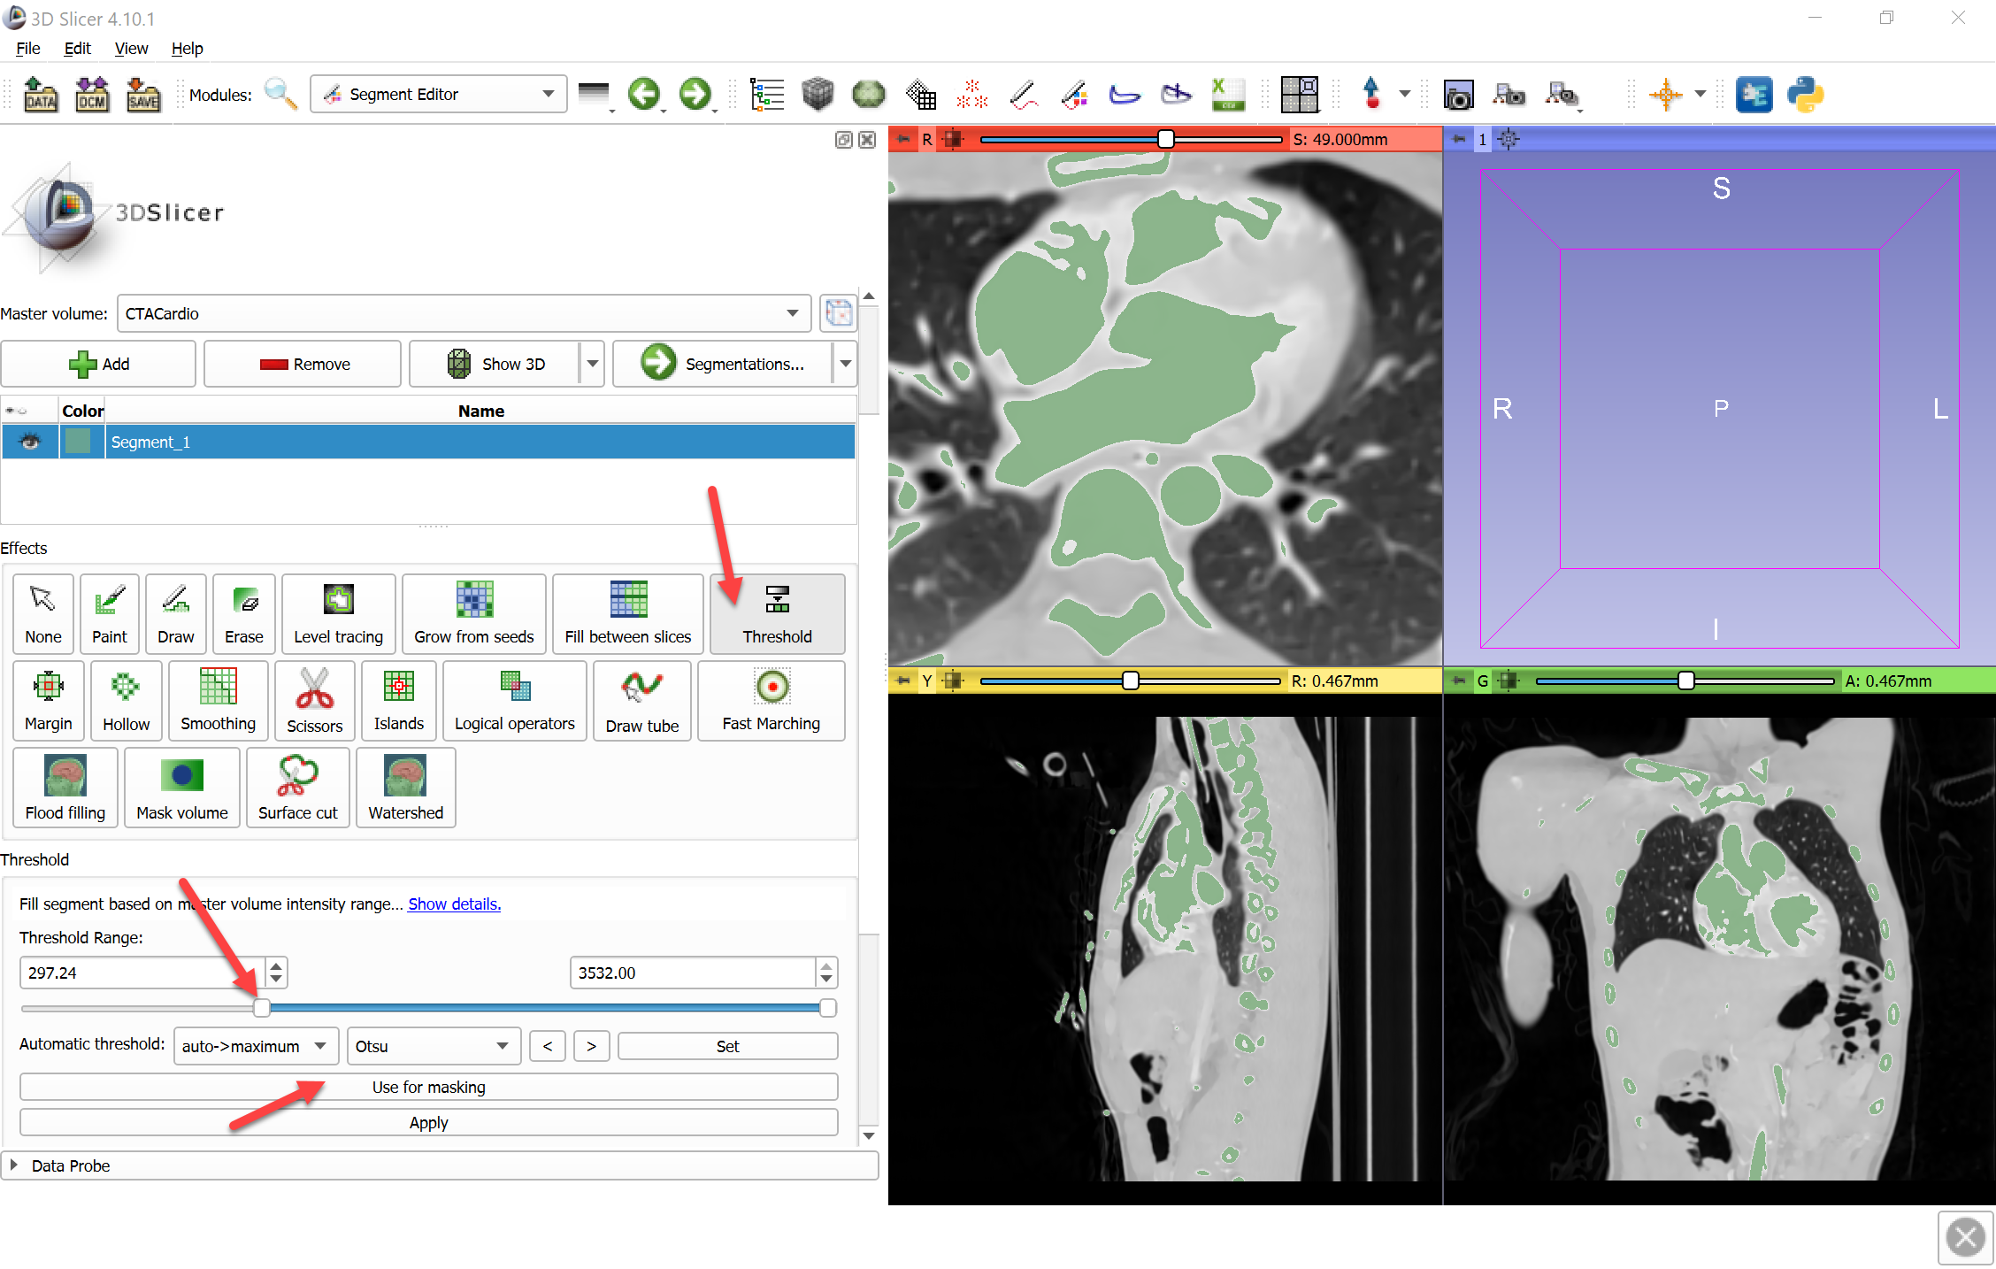Click Show details threshold description link

(x=452, y=904)
